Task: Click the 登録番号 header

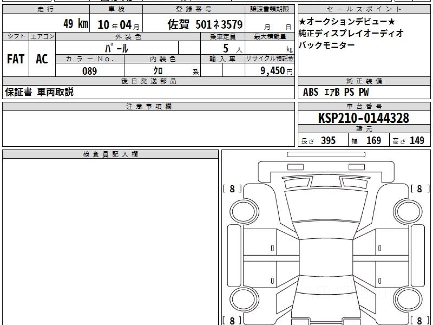Action: 194,9
